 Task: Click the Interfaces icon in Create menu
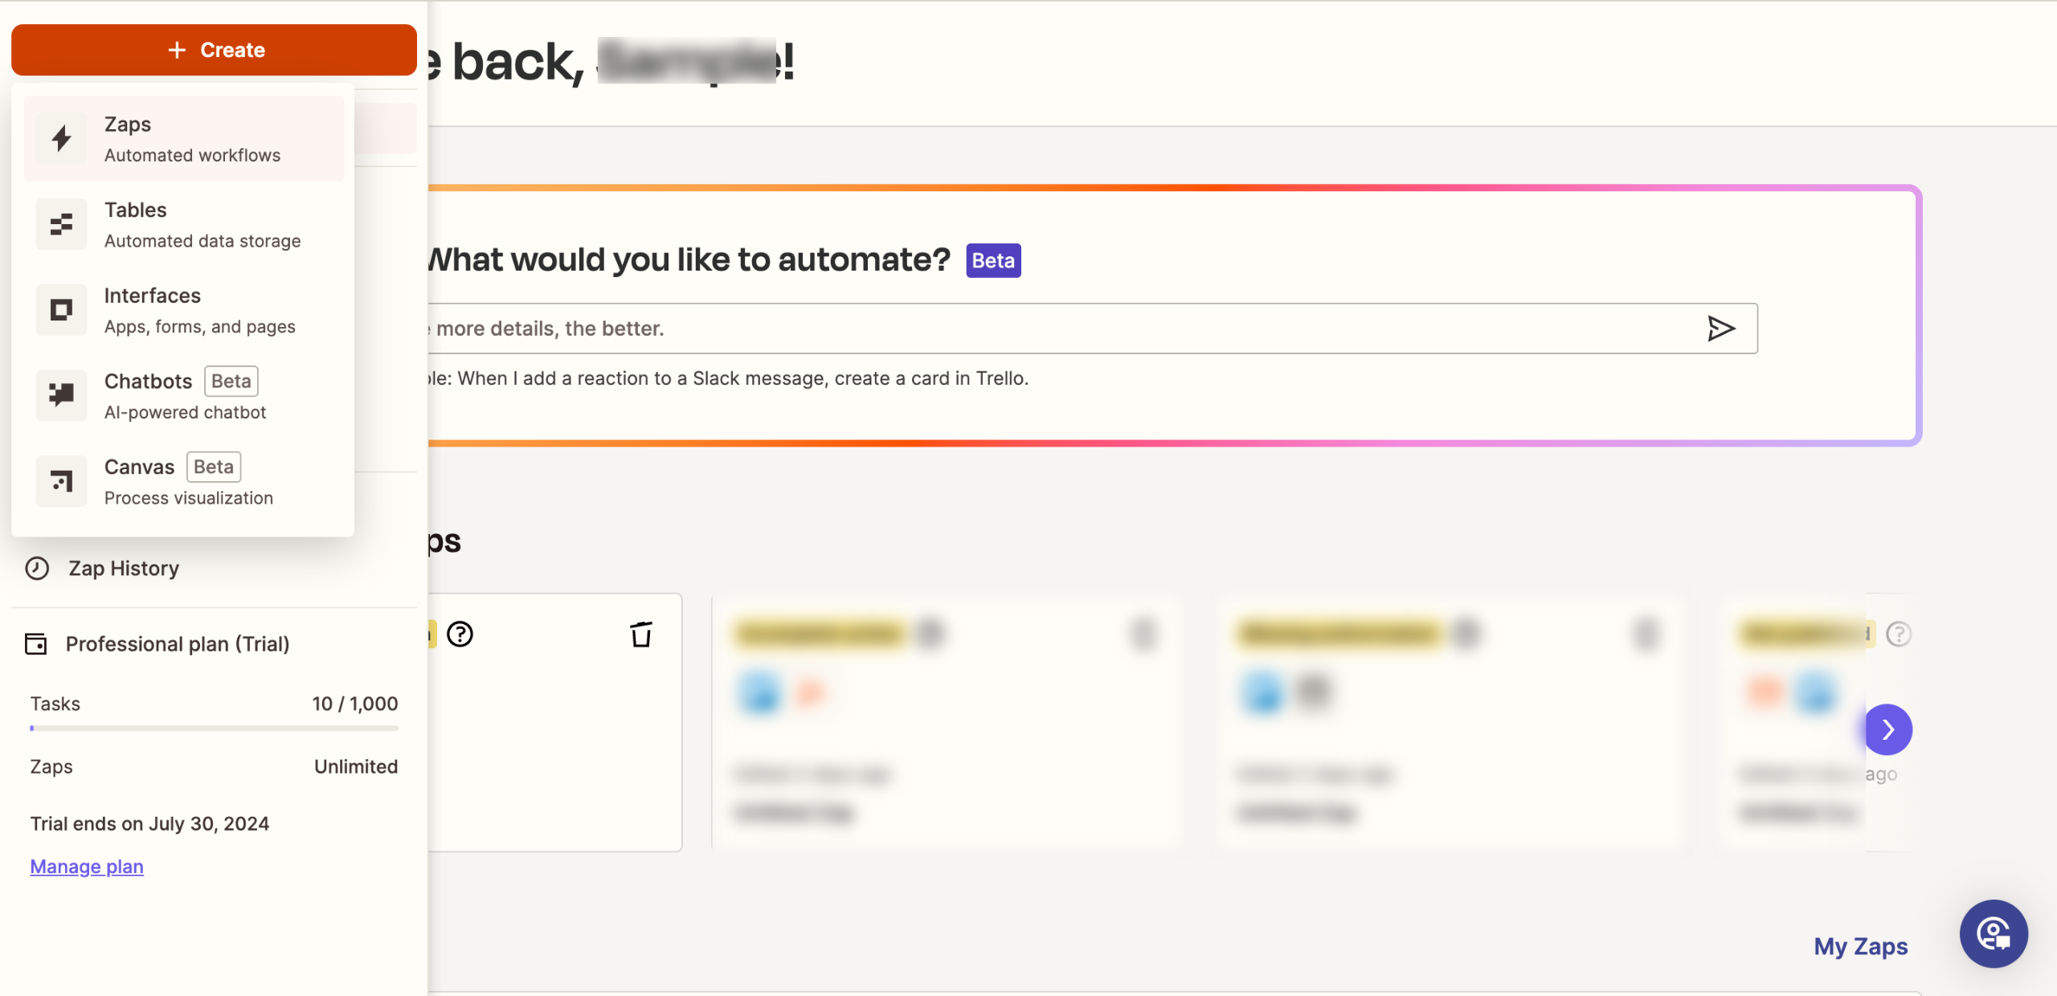(x=61, y=310)
